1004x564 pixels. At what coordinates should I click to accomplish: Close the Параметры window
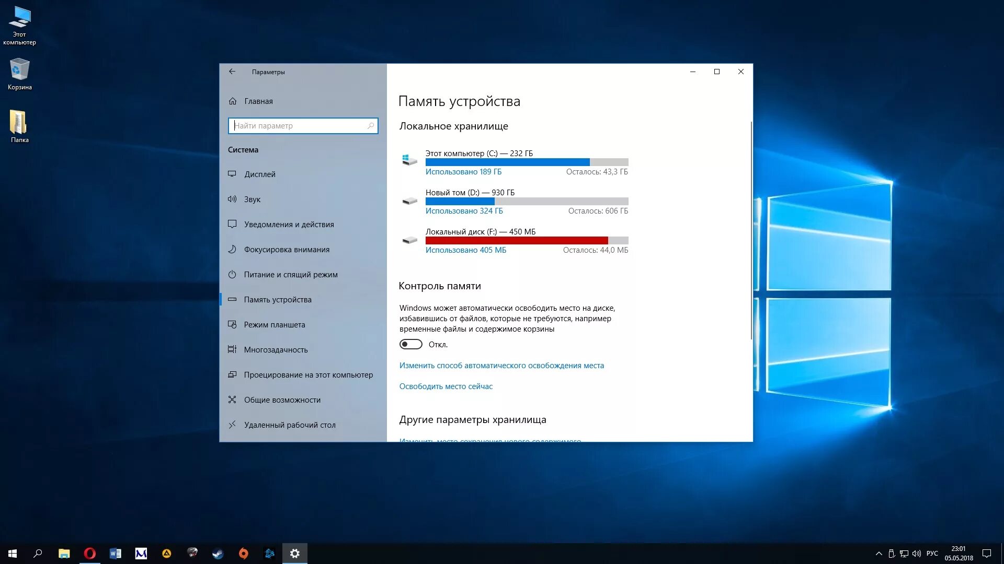click(741, 72)
